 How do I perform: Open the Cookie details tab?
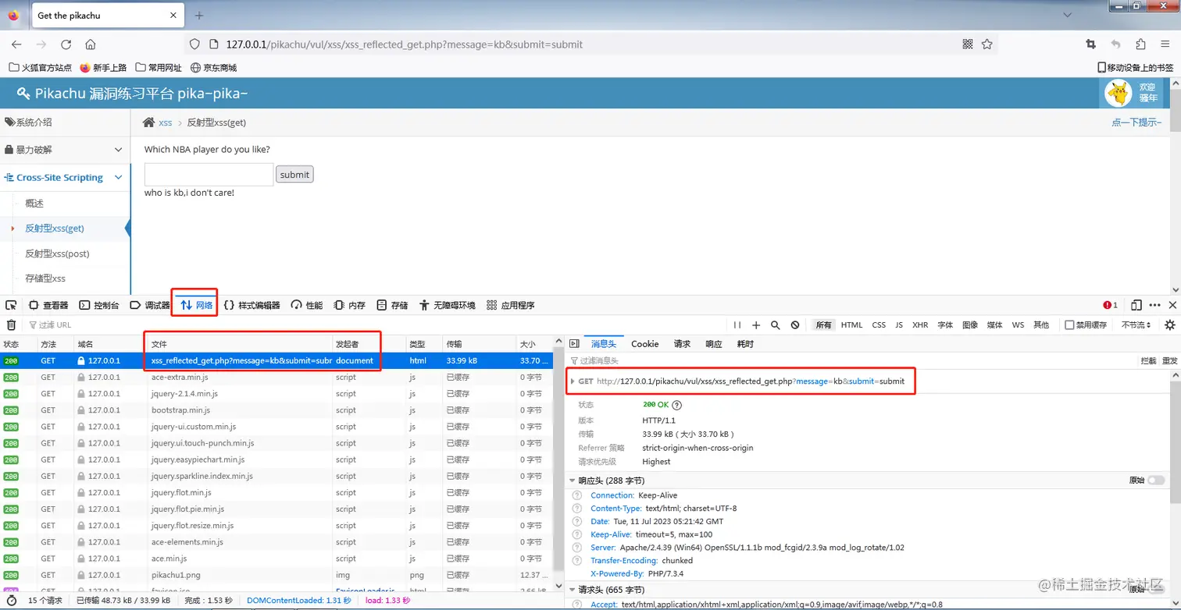645,344
